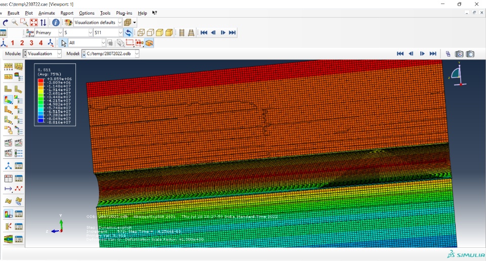This screenshot has height=261, width=486.
Task: Open the XY Data table icon
Action: click(x=9, y=179)
